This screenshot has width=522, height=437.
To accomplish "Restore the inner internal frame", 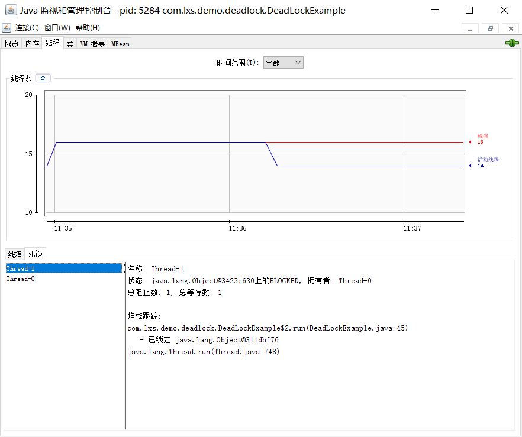I will click(x=491, y=28).
